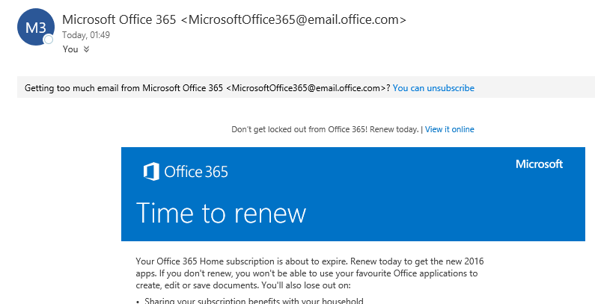Click the M3 sender avatar circle

coord(36,27)
